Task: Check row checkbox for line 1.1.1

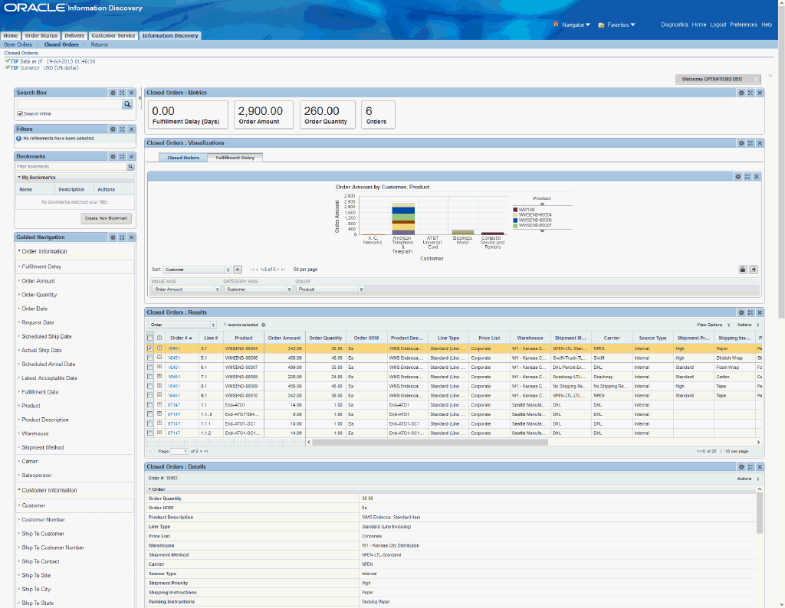Action: (x=149, y=423)
